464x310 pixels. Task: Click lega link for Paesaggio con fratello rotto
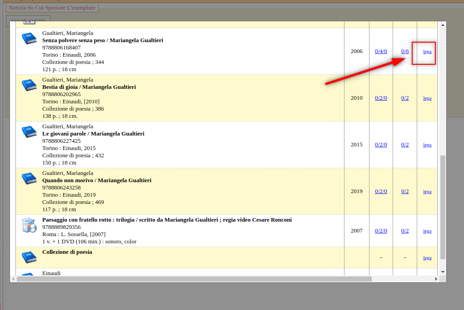point(427,231)
